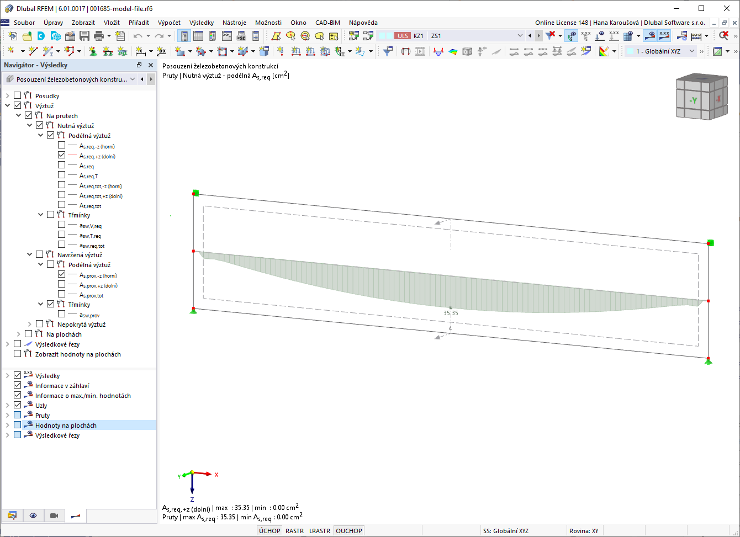Image resolution: width=740 pixels, height=537 pixels.
Task: Open the console window icon
Action: (x=227, y=36)
